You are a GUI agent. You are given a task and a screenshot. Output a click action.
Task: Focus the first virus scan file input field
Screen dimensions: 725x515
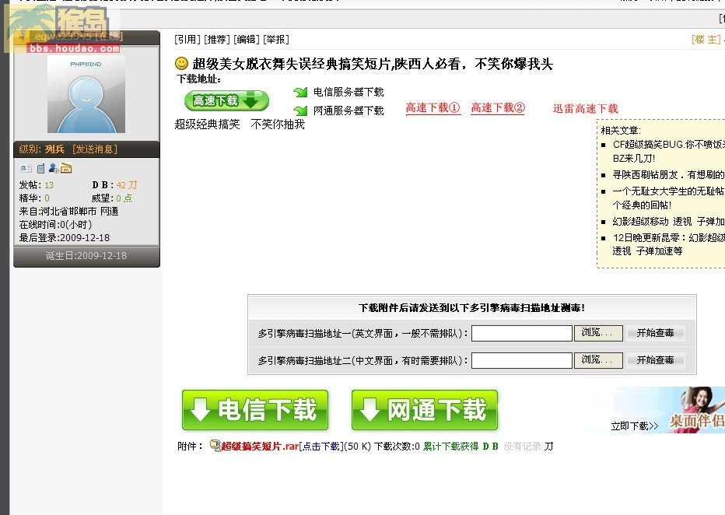522,333
